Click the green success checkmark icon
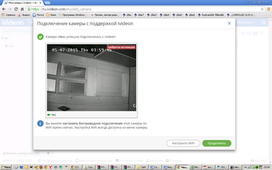This screenshot has width=272, height=170. pos(40,37)
